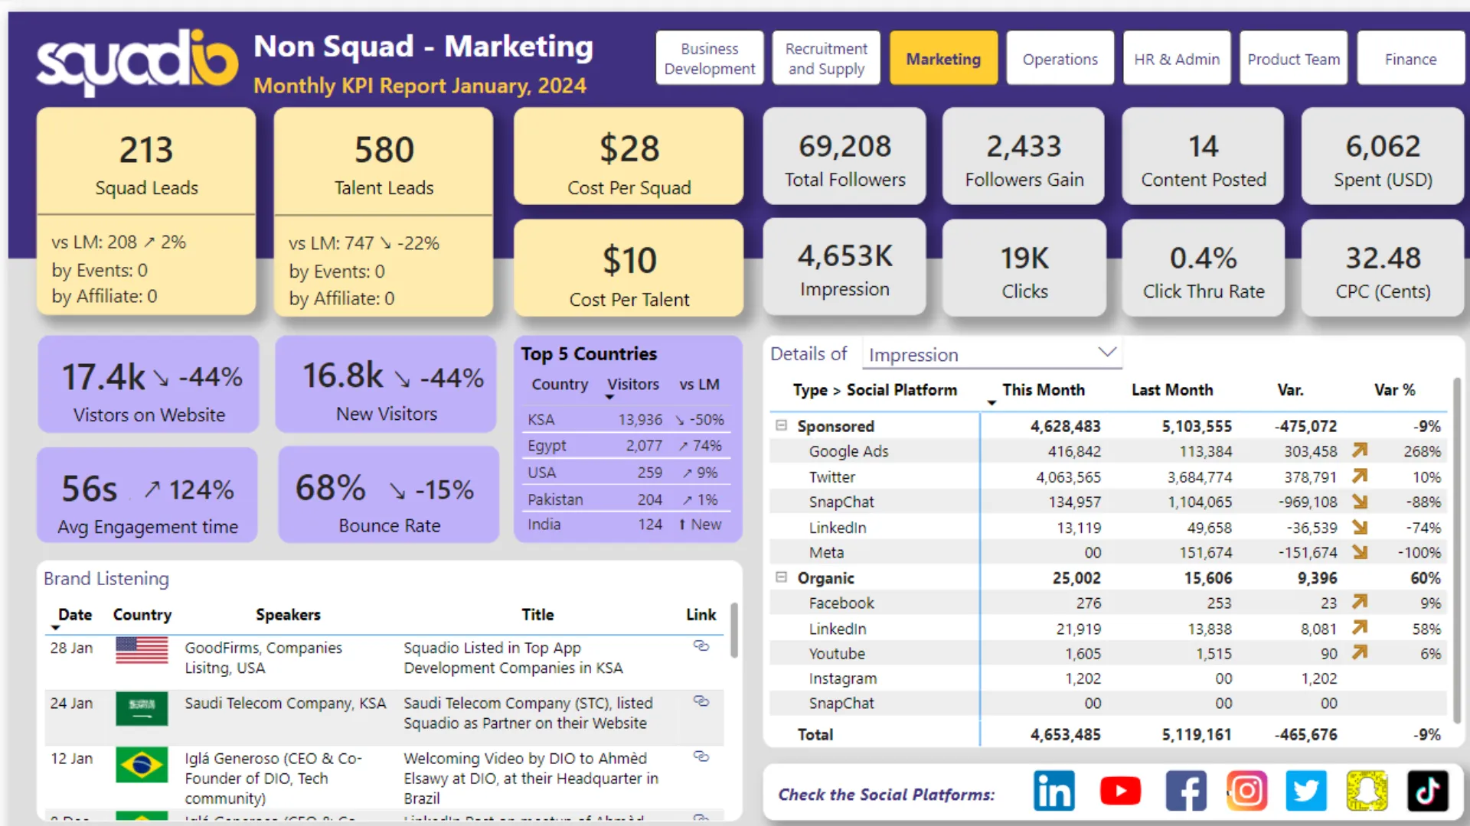
Task: Collapse the Organic row group
Action: (x=781, y=577)
